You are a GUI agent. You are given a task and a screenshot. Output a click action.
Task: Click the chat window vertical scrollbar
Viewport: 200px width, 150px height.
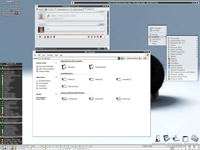108,23
